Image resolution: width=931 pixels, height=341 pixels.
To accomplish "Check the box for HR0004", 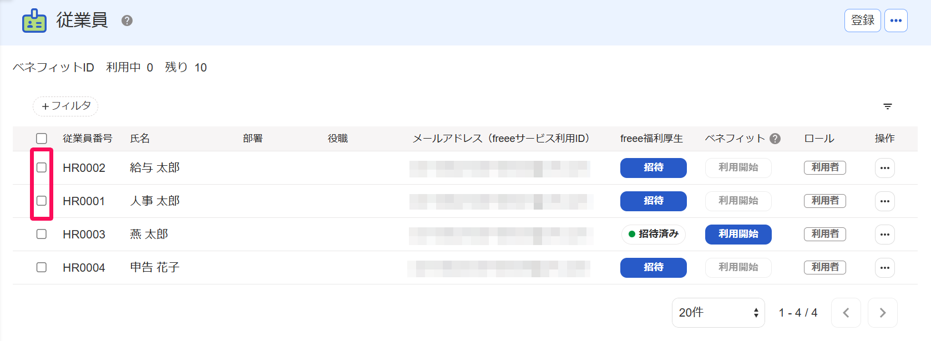I will 42,267.
